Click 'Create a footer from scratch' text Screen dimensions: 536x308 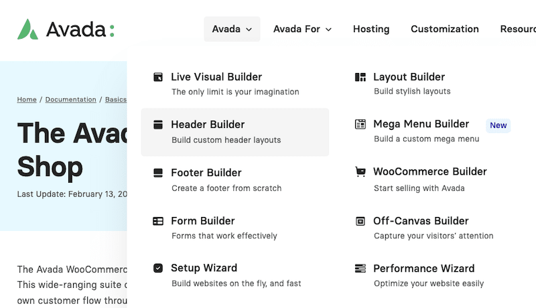[x=226, y=188]
